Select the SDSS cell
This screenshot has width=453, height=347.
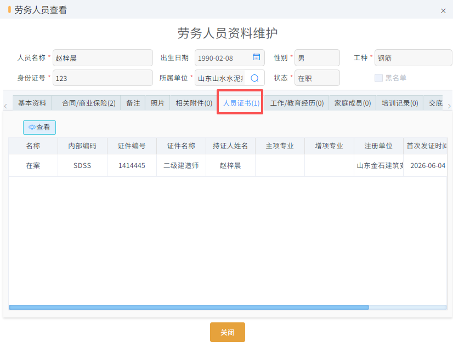[x=82, y=165]
